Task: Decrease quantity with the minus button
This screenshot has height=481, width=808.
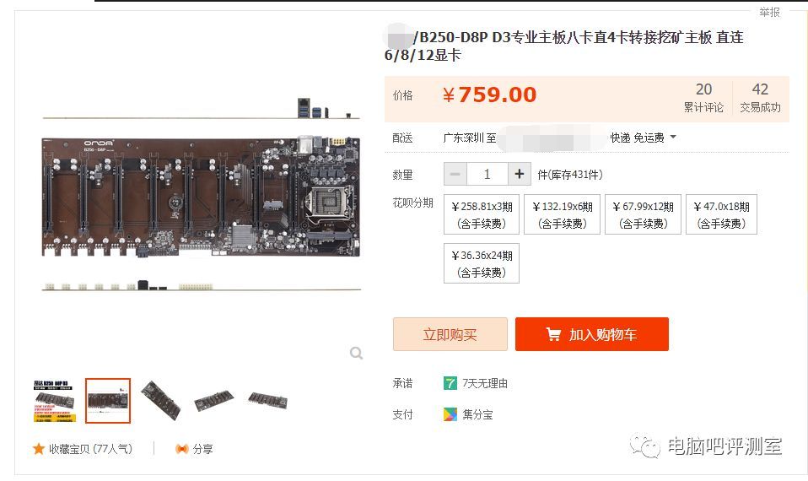Action: point(455,174)
